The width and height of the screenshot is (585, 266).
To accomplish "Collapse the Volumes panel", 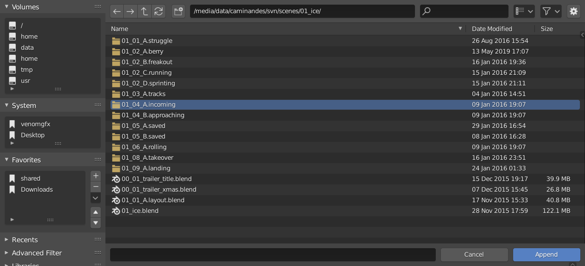I will [x=6, y=7].
